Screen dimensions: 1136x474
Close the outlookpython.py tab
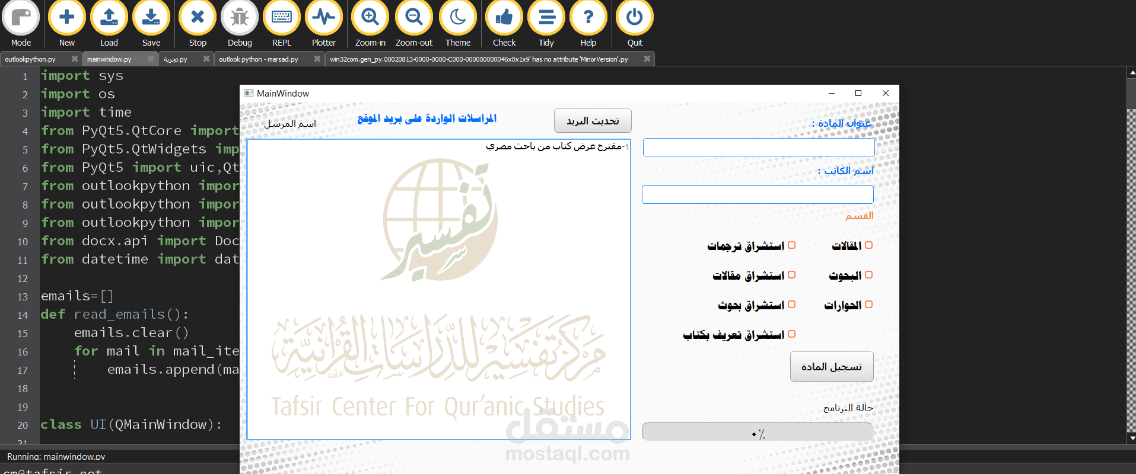(75, 59)
